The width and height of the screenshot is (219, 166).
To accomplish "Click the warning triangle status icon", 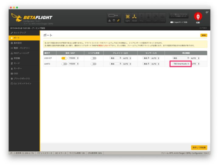I will (109, 20).
